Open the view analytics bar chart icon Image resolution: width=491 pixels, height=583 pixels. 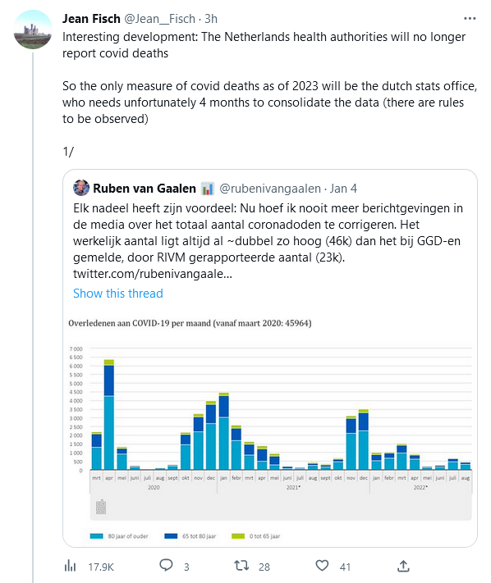[70, 567]
